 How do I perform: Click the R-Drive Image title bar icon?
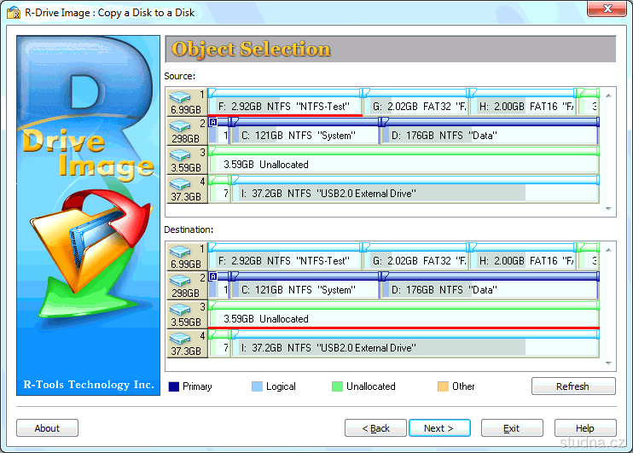click(x=14, y=13)
